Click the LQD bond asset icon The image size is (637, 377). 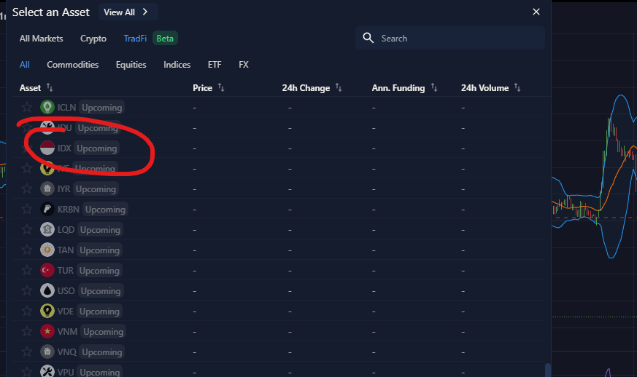(x=47, y=229)
